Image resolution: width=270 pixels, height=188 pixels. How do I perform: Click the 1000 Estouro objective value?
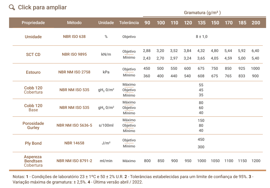pos(255,69)
